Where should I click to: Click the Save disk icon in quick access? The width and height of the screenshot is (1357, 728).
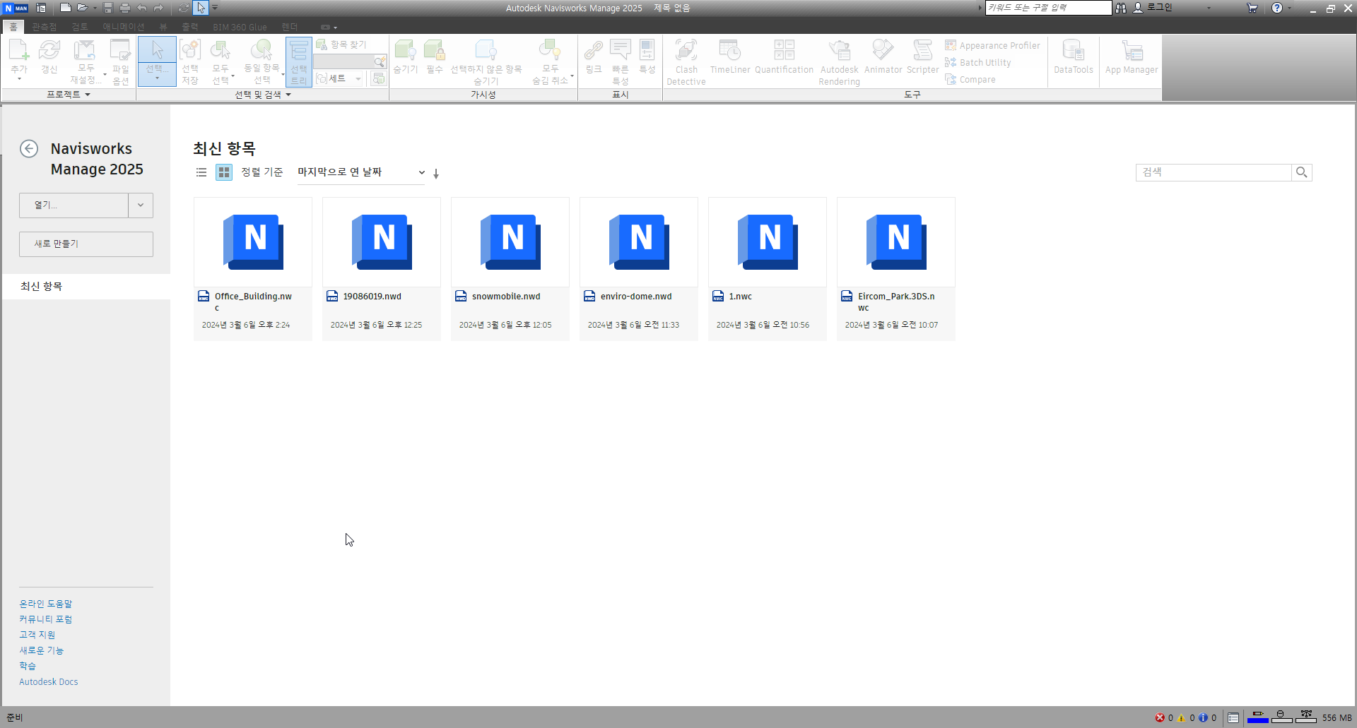point(108,8)
